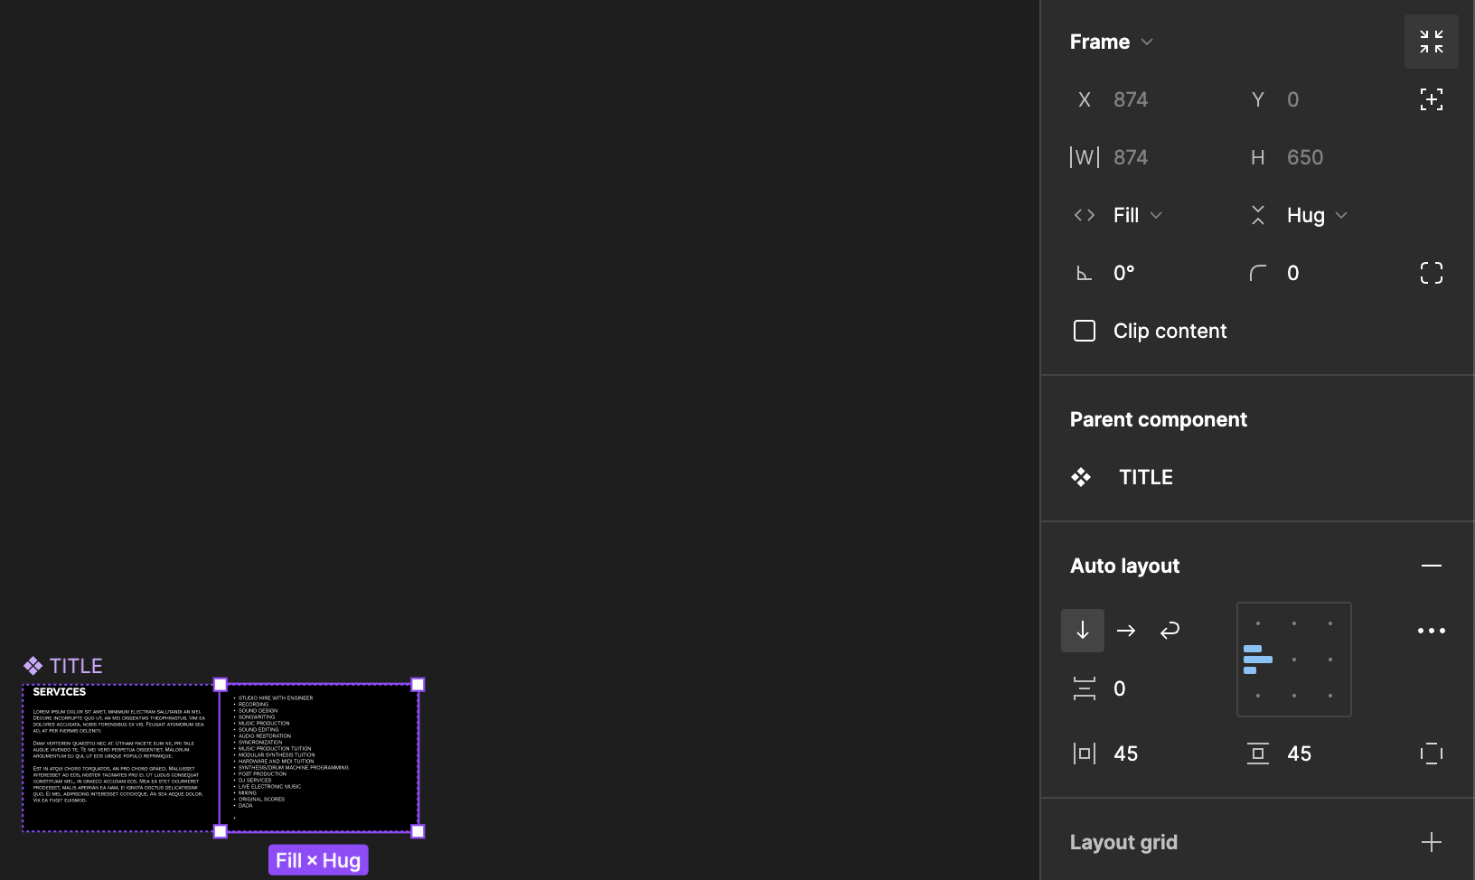This screenshot has width=1475, height=880.
Task: Click the vertical padding icon
Action: pos(1257,754)
